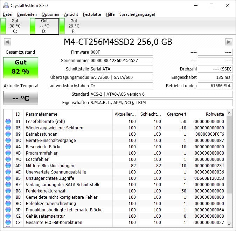Image resolution: width=236 pixels, height=231 pixels.
Task: Click the Seriennummer field
Action: click(x=122, y=61)
